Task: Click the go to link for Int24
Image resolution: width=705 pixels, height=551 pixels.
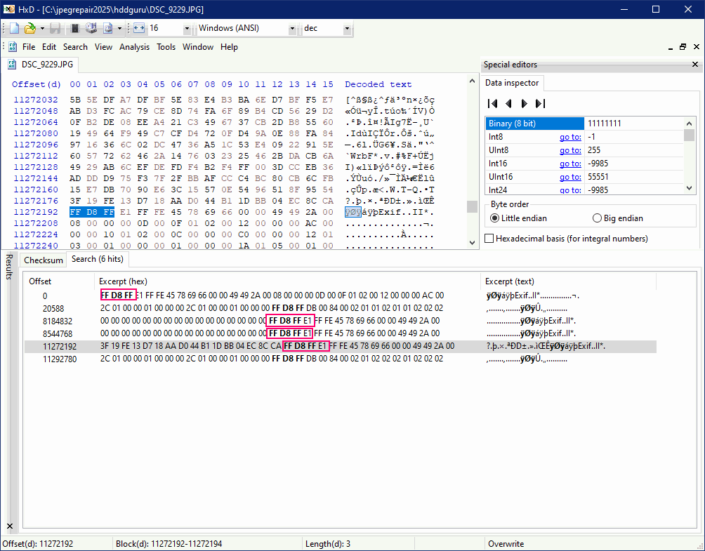Action: coord(570,190)
